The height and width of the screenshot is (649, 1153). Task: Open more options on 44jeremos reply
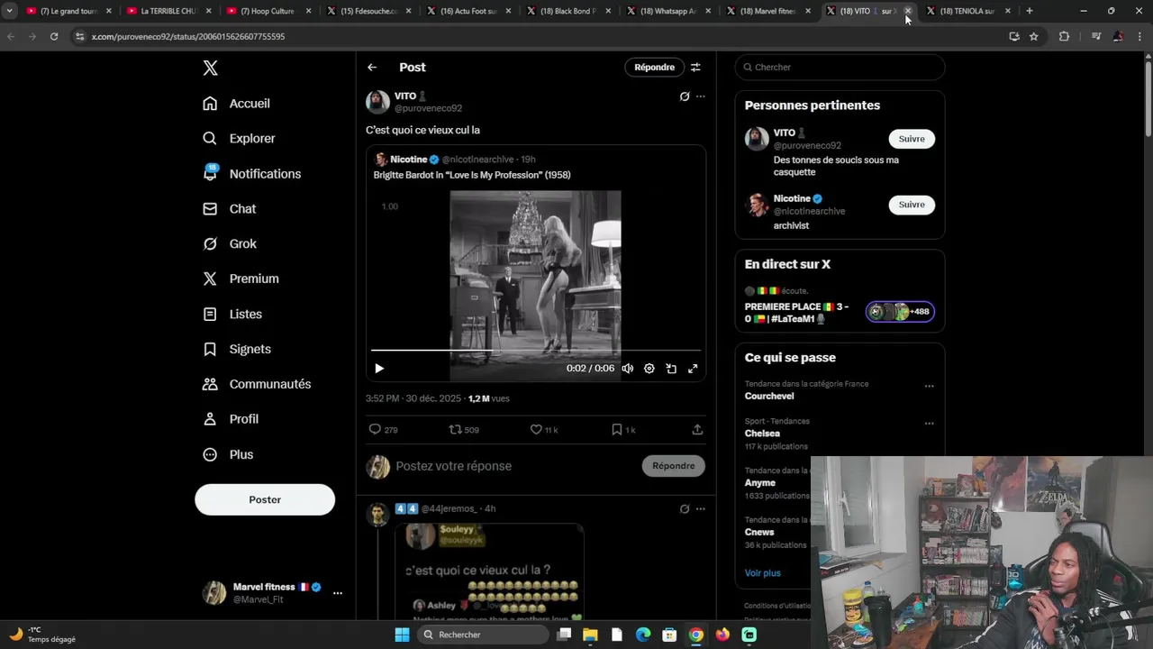coord(701,509)
